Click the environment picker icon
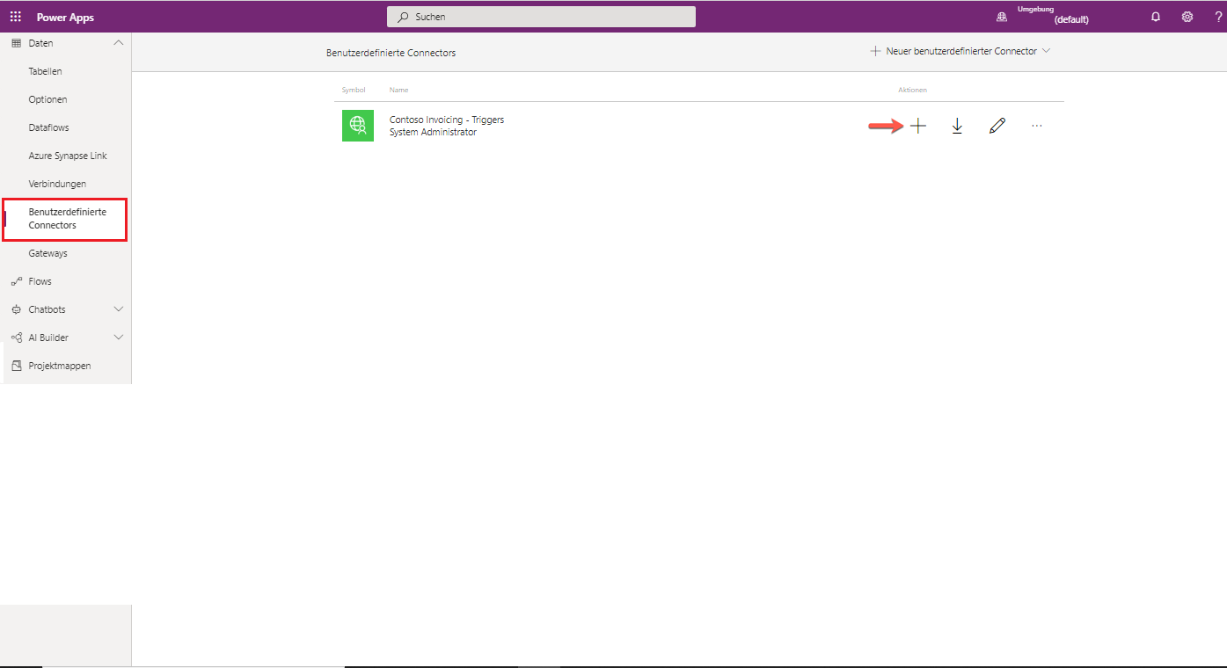This screenshot has width=1227, height=668. [x=1002, y=17]
